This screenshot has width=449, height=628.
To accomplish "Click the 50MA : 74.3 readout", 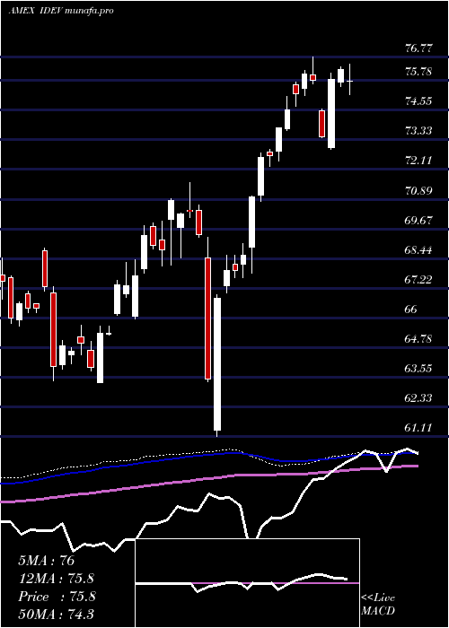I will click(57, 615).
